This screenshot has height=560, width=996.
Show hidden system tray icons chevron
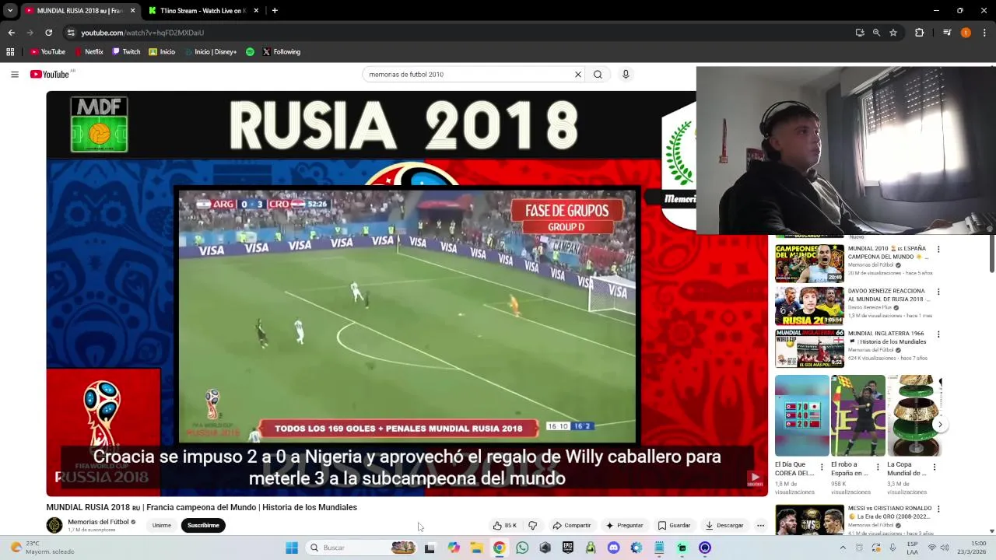tap(843, 548)
